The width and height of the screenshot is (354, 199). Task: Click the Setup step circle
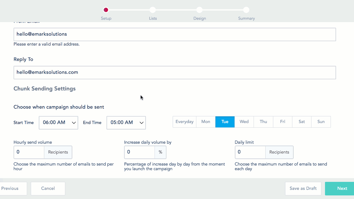click(x=106, y=10)
